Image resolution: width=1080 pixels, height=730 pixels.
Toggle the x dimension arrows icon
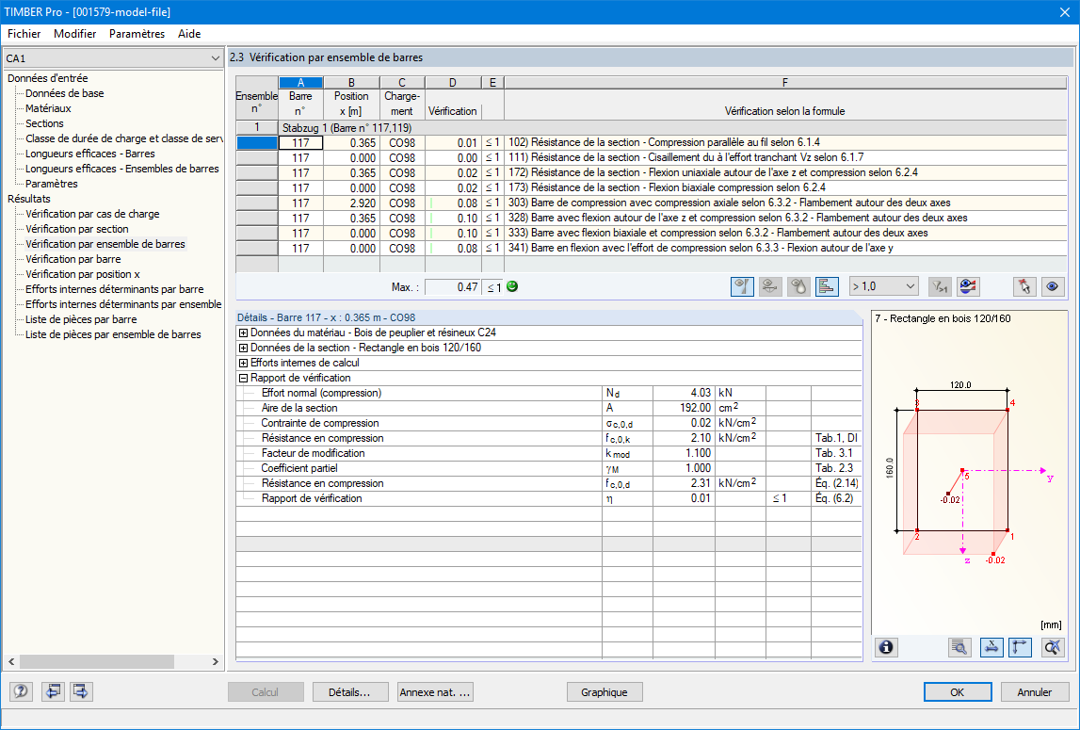click(x=991, y=647)
